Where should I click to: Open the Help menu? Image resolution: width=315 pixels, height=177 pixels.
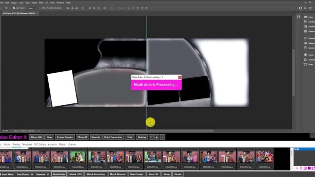68,3
